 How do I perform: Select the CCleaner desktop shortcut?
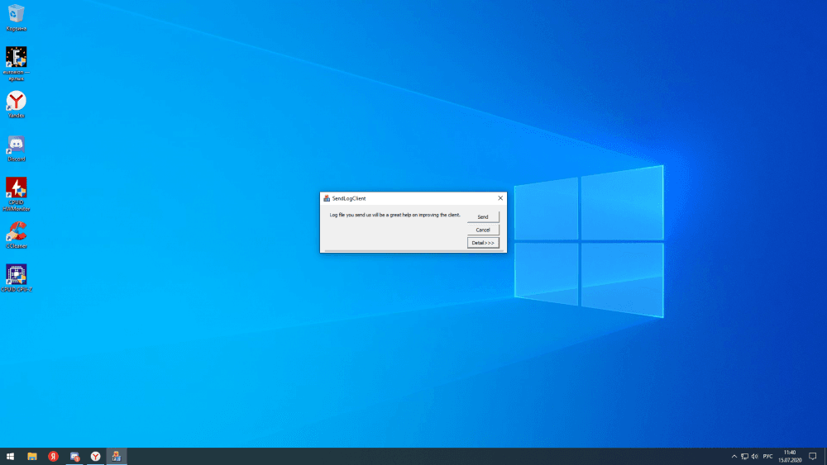(17, 231)
